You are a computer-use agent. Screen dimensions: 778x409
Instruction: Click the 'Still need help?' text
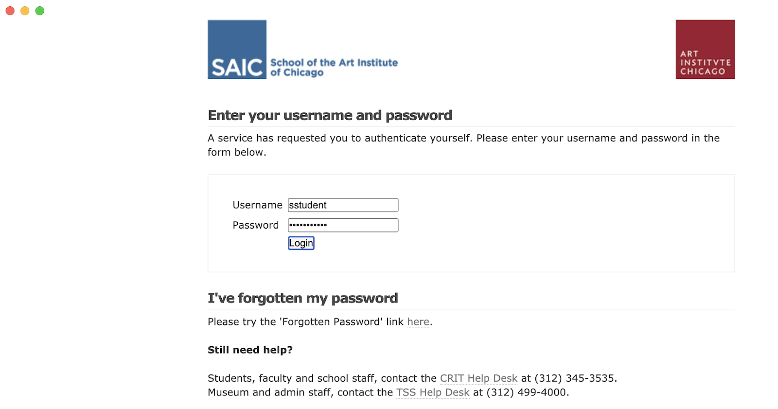(x=250, y=350)
